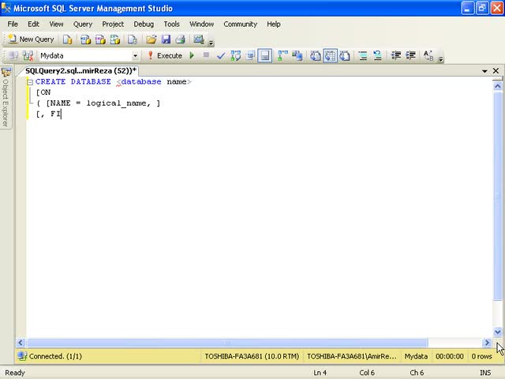Open the Object Explorer side tab
This screenshot has width=505, height=379.
(6, 98)
